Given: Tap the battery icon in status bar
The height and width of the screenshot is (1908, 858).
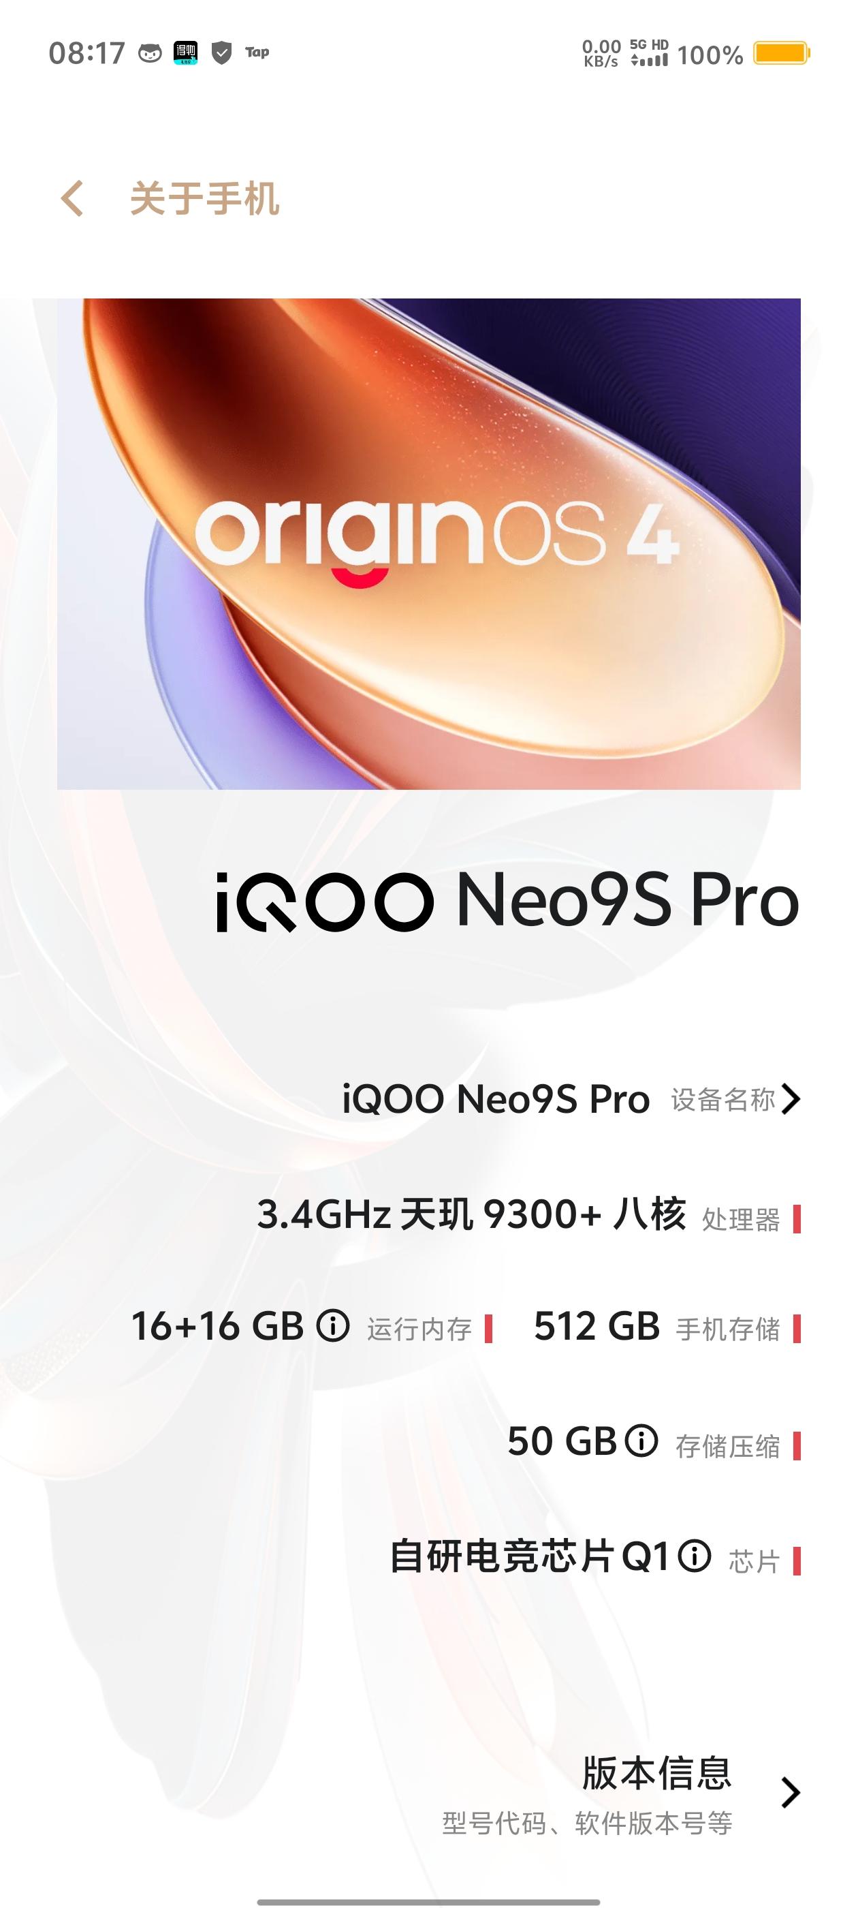Looking at the screenshot, I should coord(782,53).
